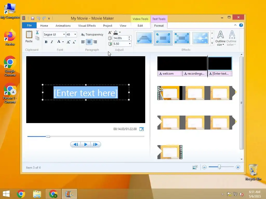
Task: Toggle Italic text formatting
Action: tap(52, 42)
